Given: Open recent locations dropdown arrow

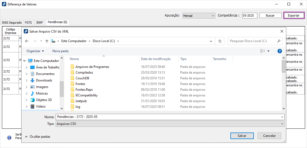Looking at the screenshot, I should tap(41, 41).
